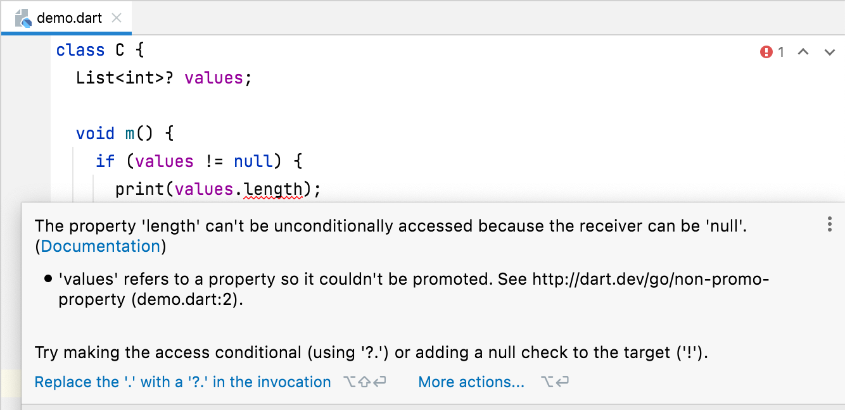Image resolution: width=845 pixels, height=410 pixels.
Task: Click the 'List<int>?' type annotation
Action: point(124,78)
